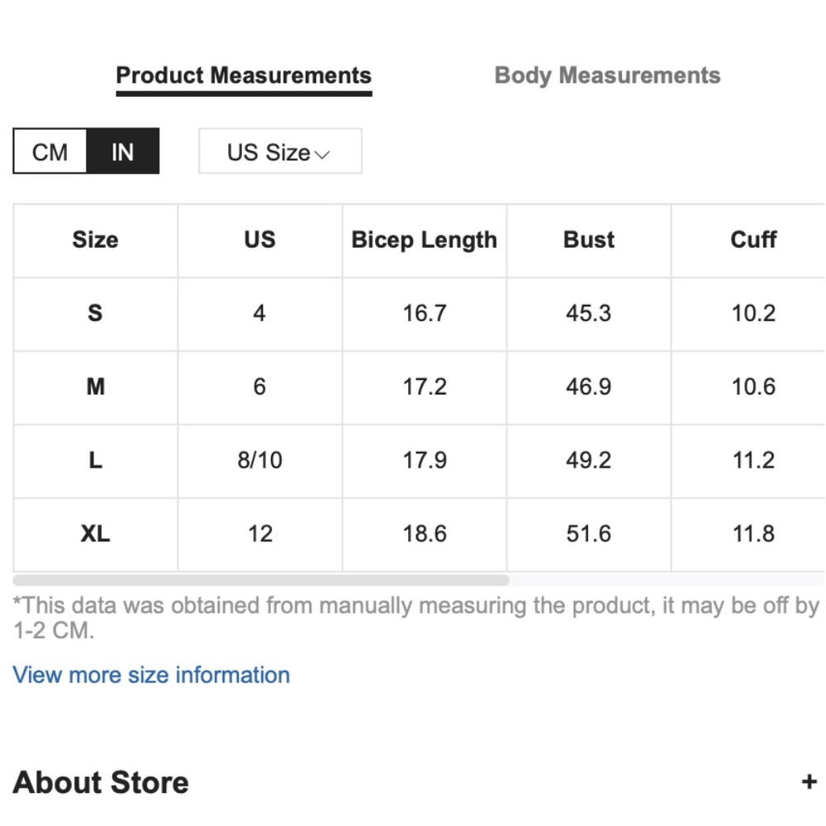This screenshot has width=826, height=826.
Task: Click the 51.6 bust value cell
Action: (588, 534)
